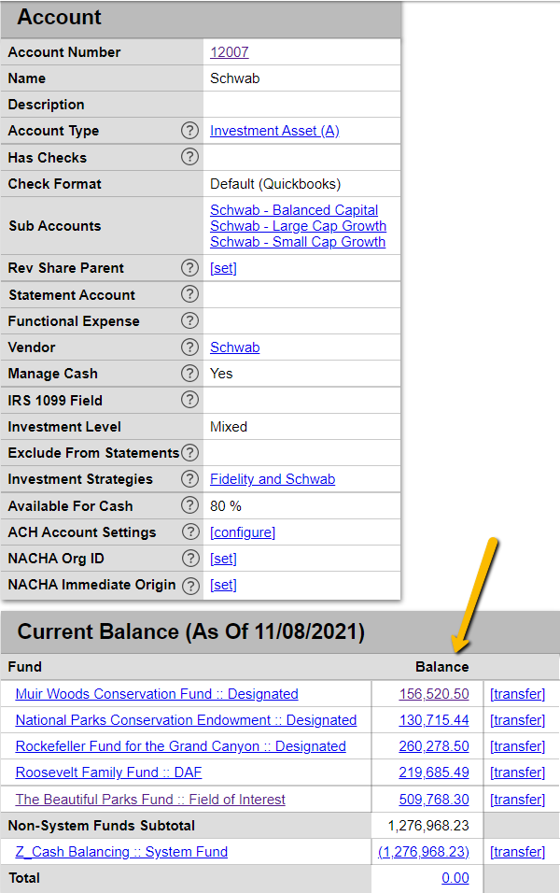Open the 0.00 total balance link
This screenshot has width=560, height=893.
point(455,878)
